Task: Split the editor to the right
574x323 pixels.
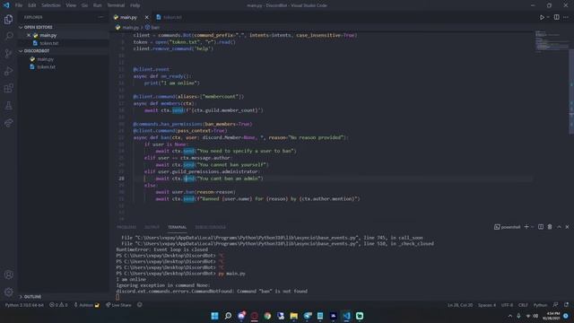Action: point(556,17)
